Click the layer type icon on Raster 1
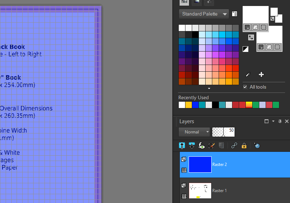290x203 pixels. (184, 185)
